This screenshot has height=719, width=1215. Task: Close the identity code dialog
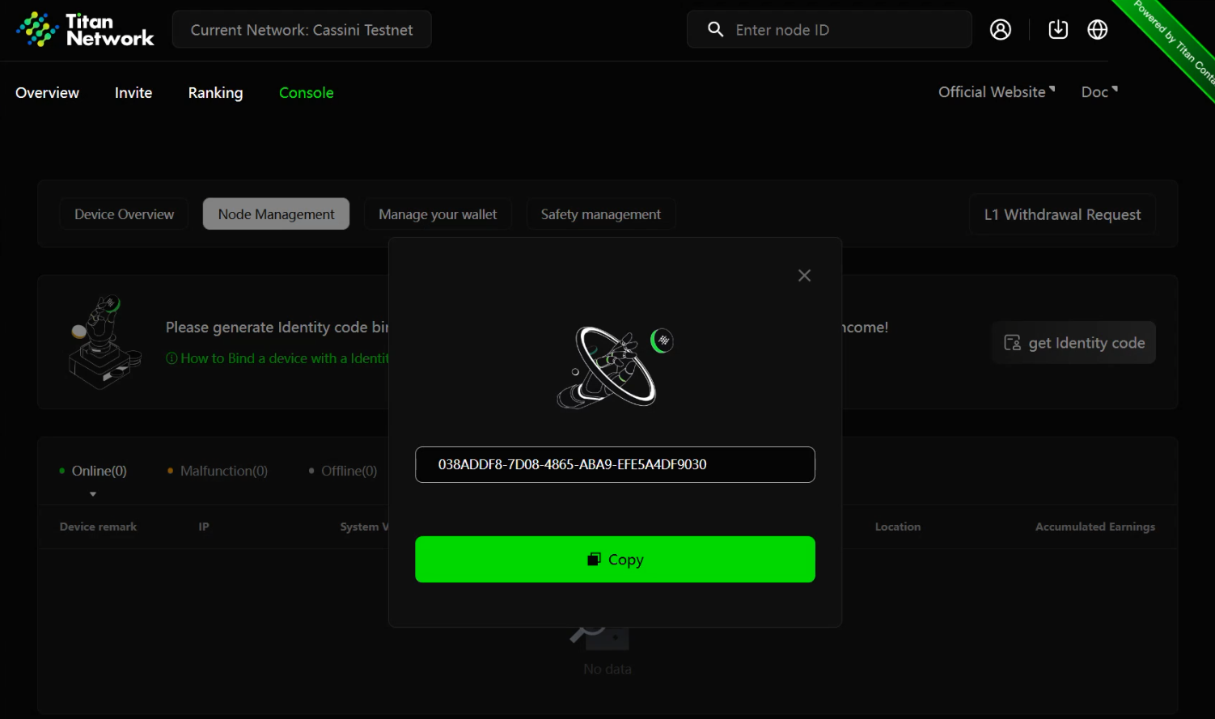804,276
